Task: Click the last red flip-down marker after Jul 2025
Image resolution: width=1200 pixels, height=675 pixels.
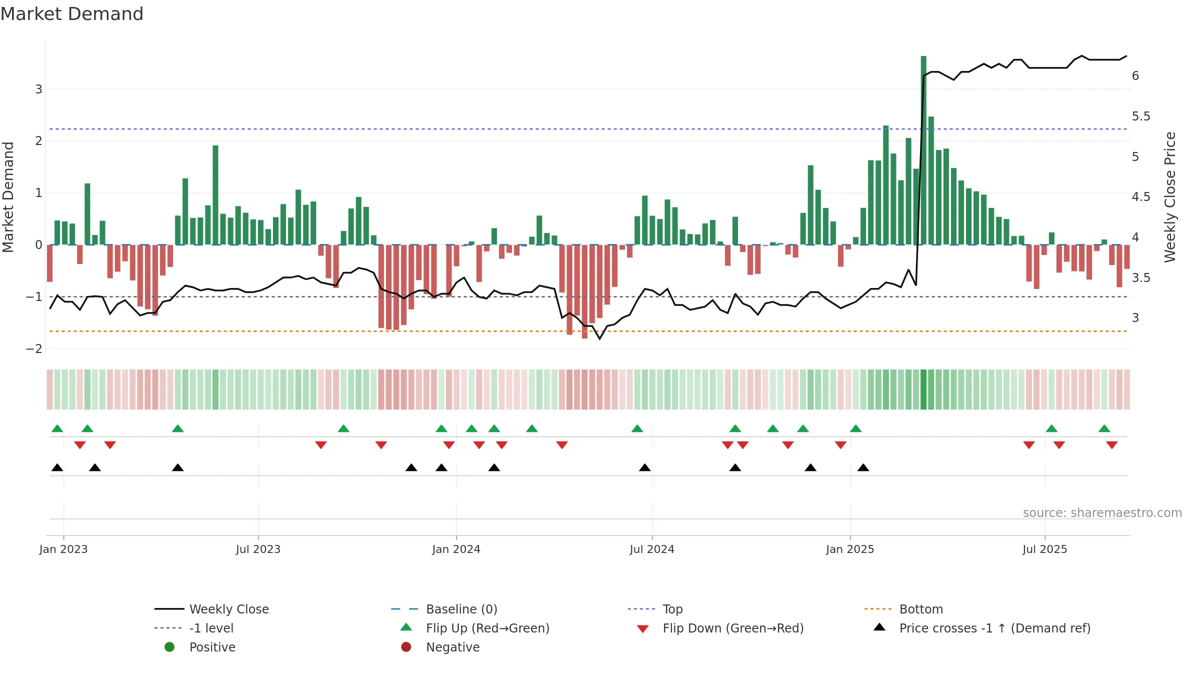Action: 1112,445
